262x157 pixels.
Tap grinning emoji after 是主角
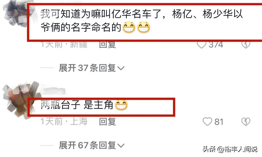click(x=121, y=105)
